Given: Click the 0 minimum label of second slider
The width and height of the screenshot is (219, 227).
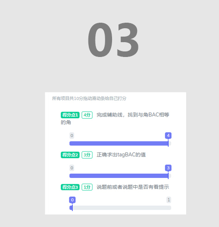Looking at the screenshot, I should click(72, 168).
